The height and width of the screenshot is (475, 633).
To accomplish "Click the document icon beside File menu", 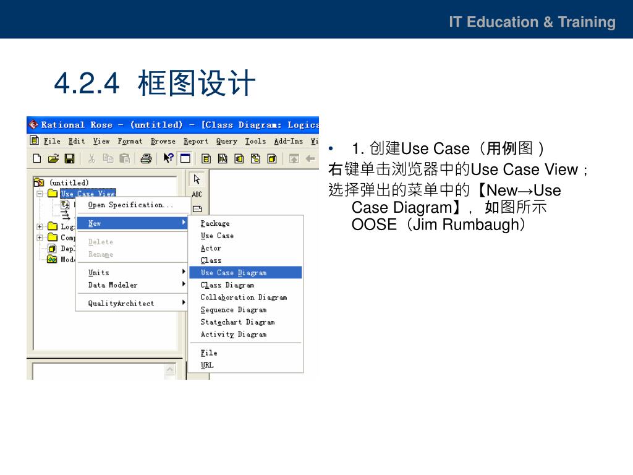I will [x=35, y=140].
